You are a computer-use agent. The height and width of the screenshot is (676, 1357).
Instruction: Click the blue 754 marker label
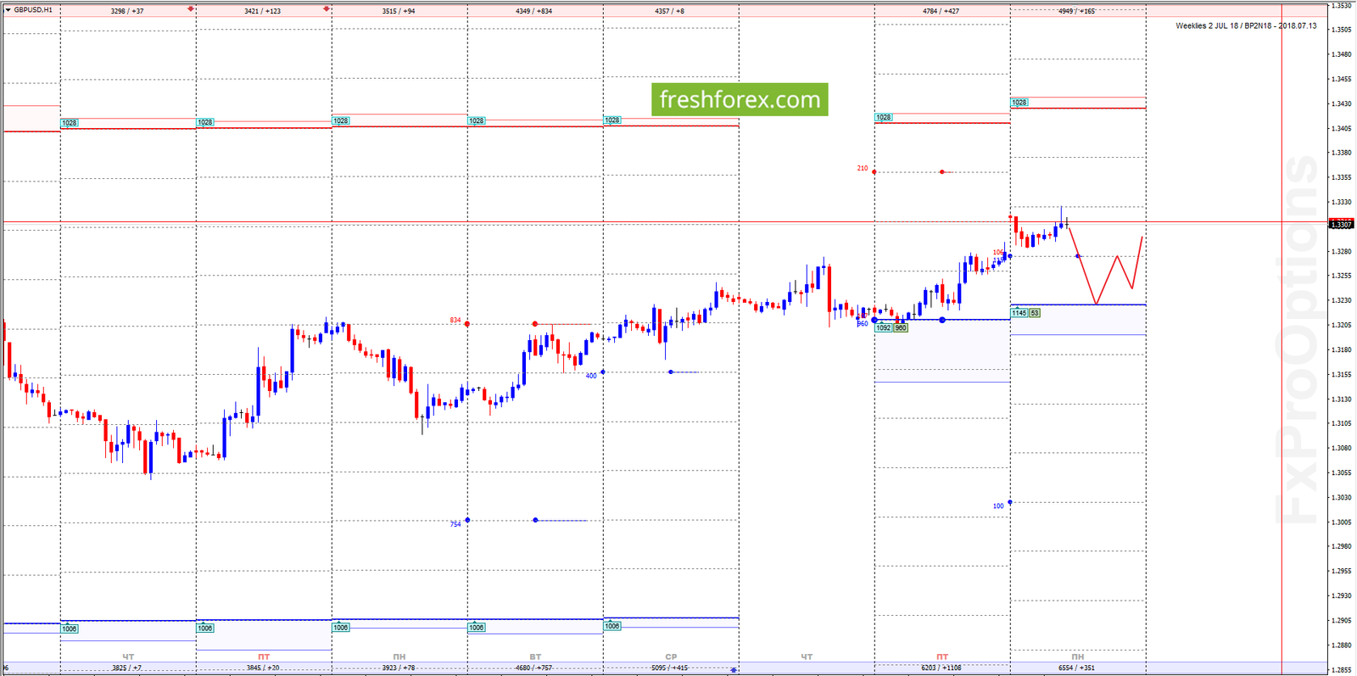[455, 524]
